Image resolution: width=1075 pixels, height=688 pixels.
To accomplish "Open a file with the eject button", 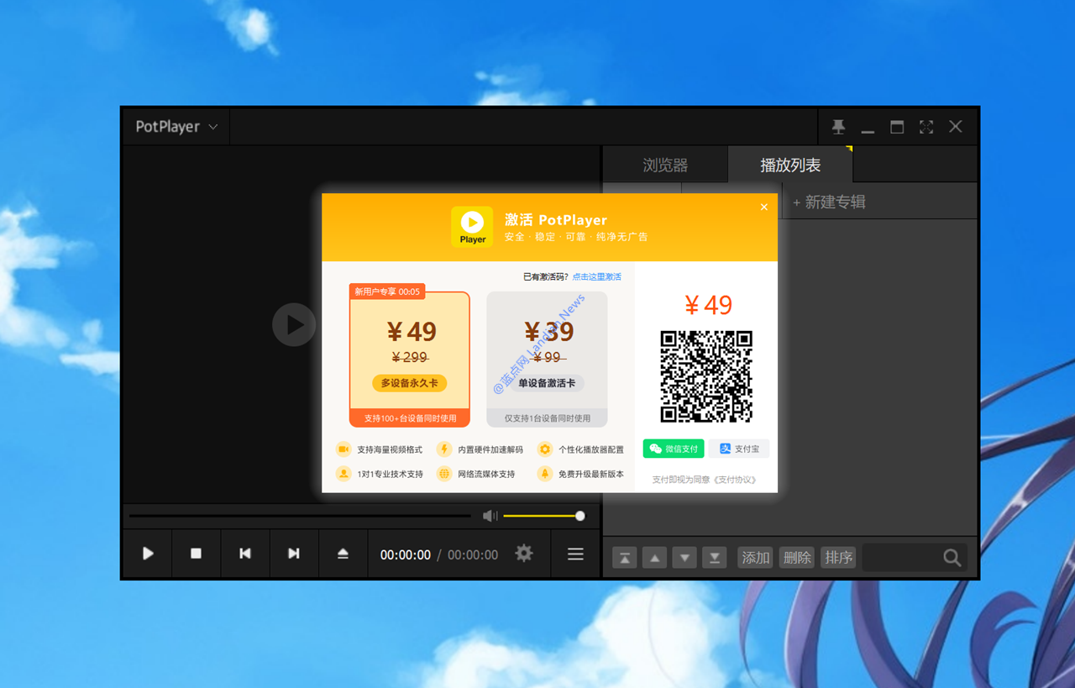I will [343, 554].
